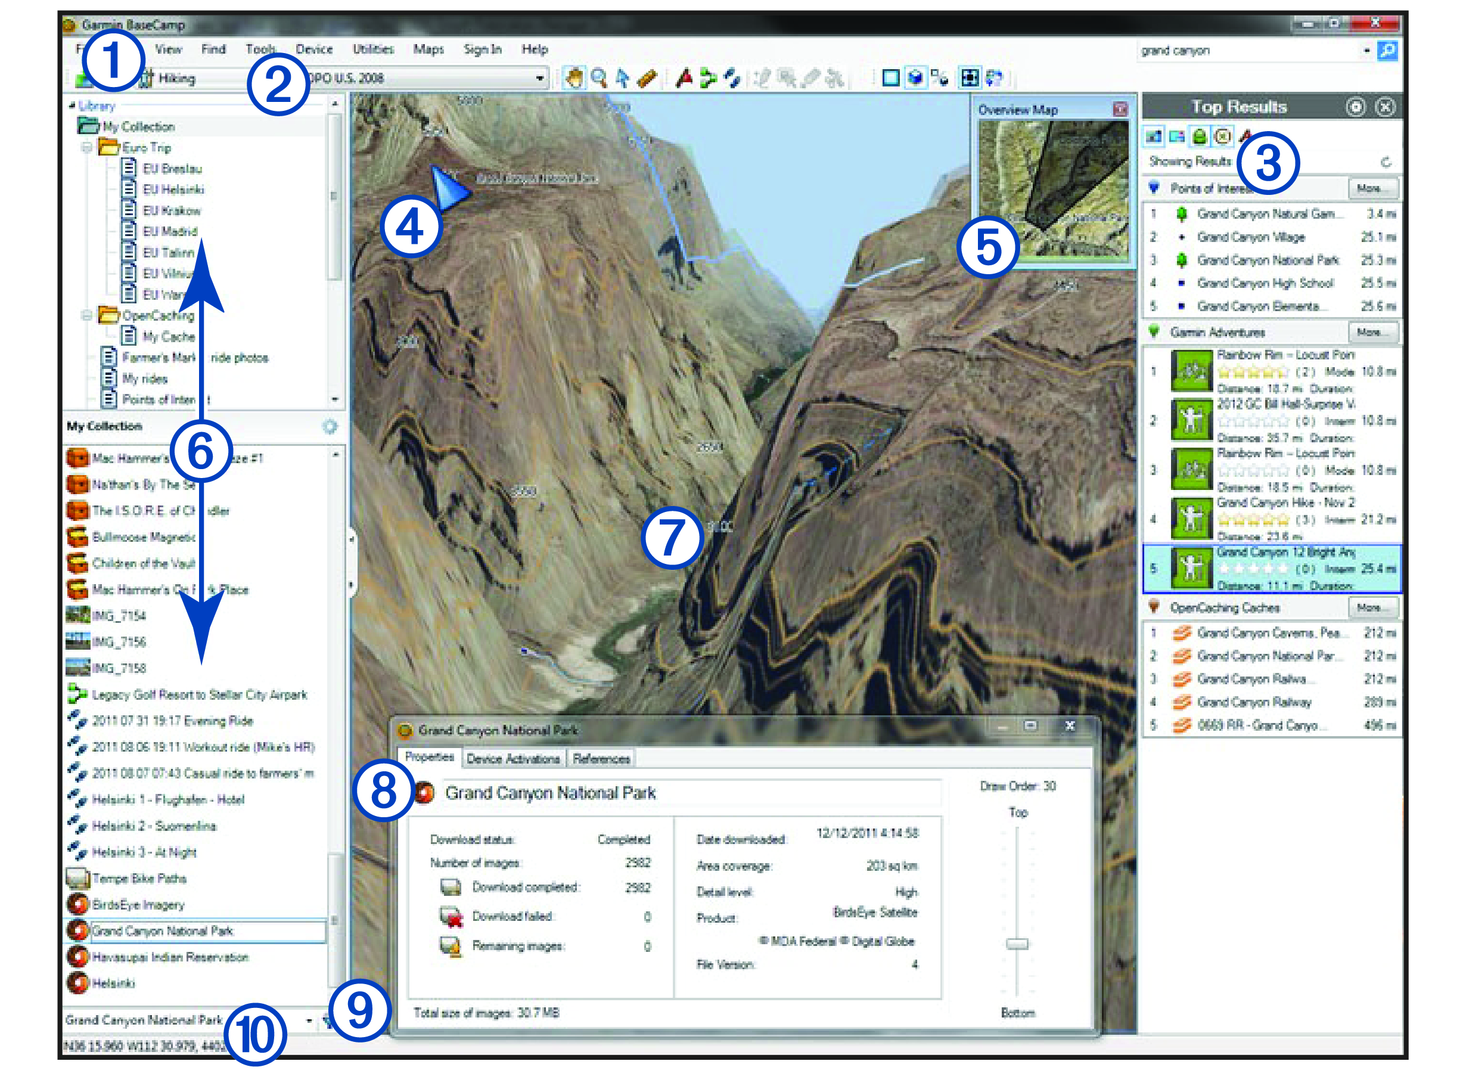The width and height of the screenshot is (1466, 1089).
Task: Collapse the Euro Trip folder
Action: 86,148
